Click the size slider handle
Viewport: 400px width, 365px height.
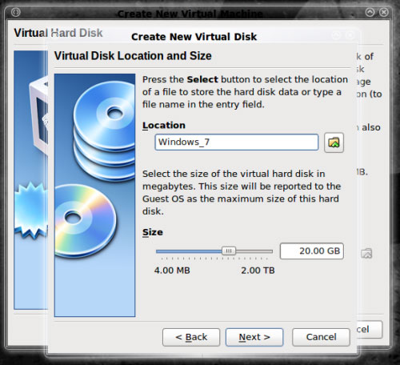tap(229, 251)
